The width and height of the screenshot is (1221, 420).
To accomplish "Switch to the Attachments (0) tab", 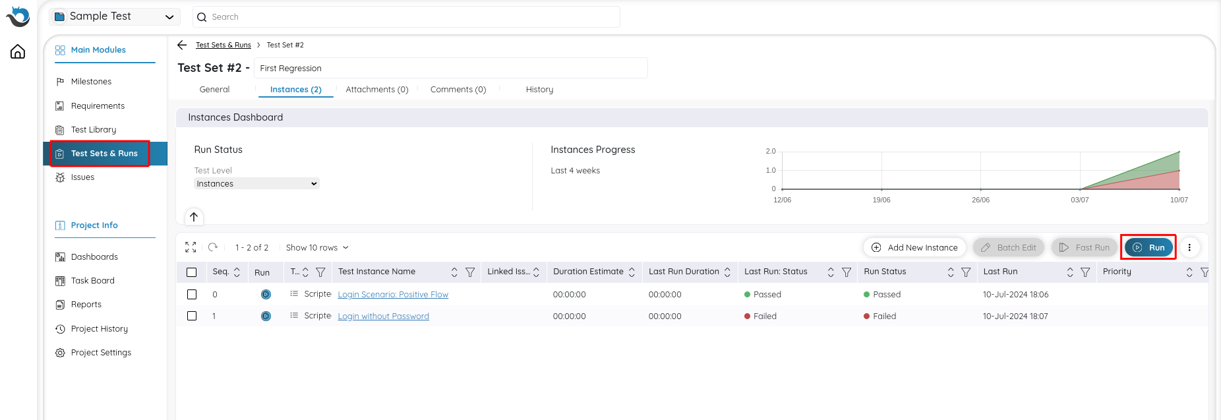I will 376,90.
